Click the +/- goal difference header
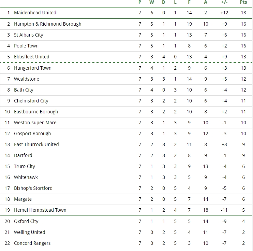 [x=224, y=2]
